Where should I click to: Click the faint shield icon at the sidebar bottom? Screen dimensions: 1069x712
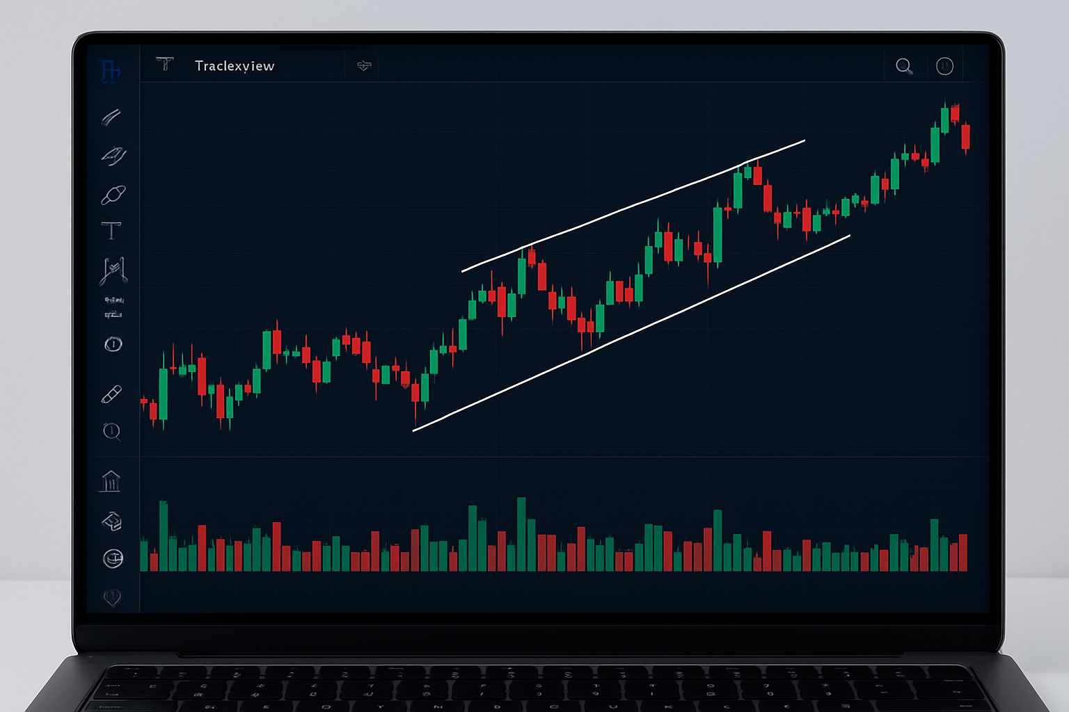click(x=112, y=597)
